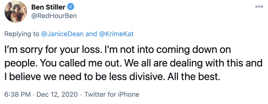Visit the @RedHourBen handle
Screen dimensions: 268x104
pyautogui.click(x=54, y=16)
